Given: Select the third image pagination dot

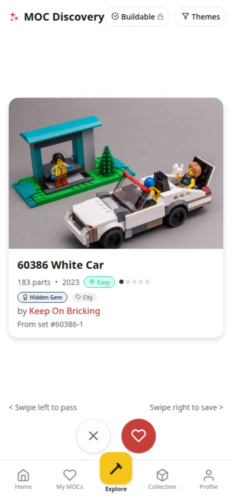Looking at the screenshot, I should click(135, 282).
